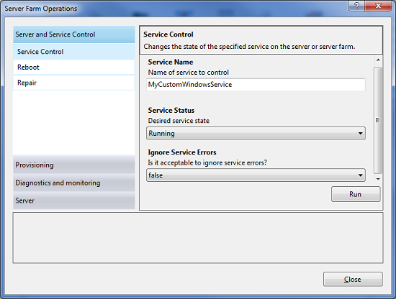Click the Service Name text field

[256, 85]
